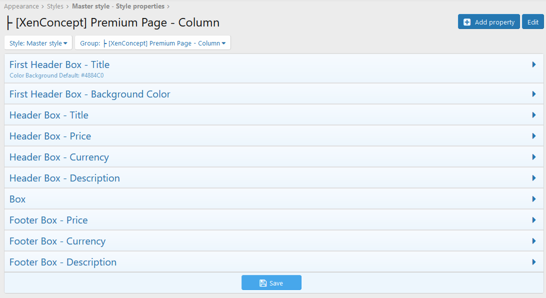Go to Styles breadcrumb link

[55, 6]
